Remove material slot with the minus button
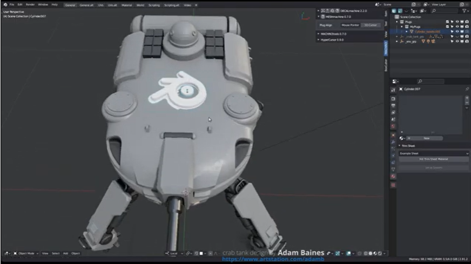The width and height of the screenshot is (471, 264). point(467,103)
